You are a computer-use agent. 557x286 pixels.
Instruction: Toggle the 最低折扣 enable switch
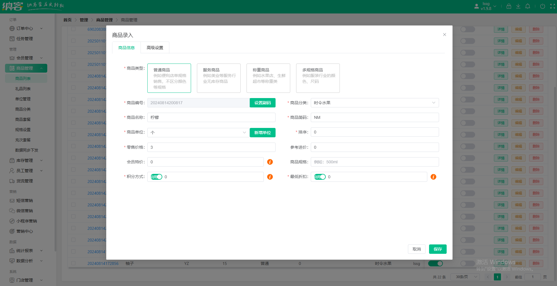click(320, 177)
